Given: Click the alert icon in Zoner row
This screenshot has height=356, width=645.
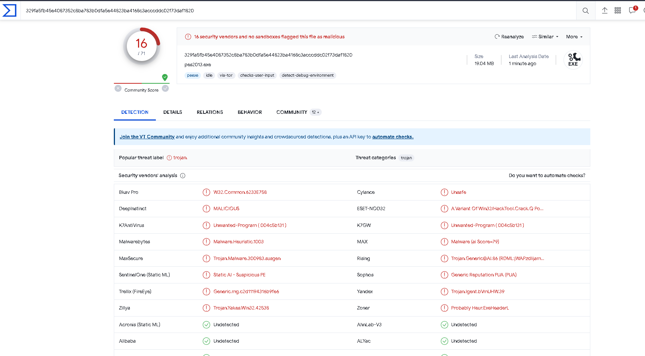Looking at the screenshot, I should click(445, 308).
